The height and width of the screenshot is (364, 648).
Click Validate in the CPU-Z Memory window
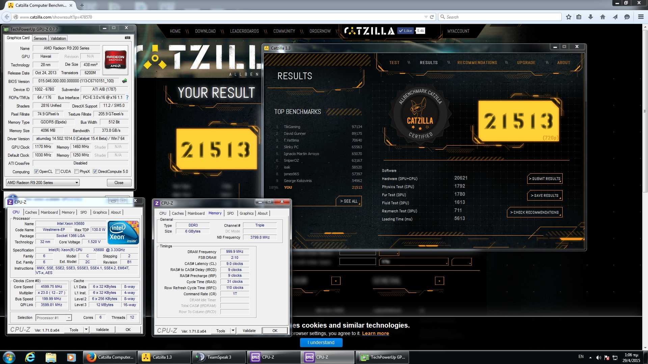249,331
